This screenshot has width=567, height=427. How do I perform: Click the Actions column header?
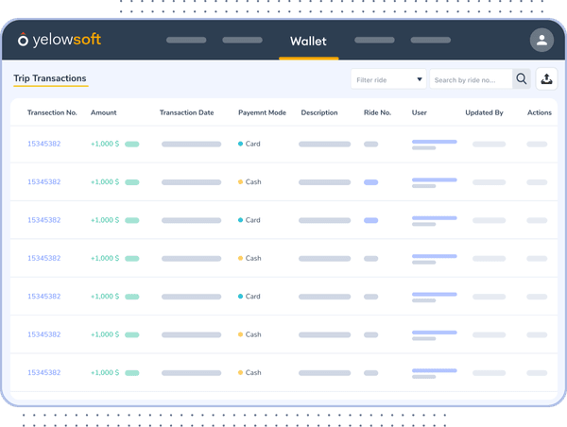(540, 112)
